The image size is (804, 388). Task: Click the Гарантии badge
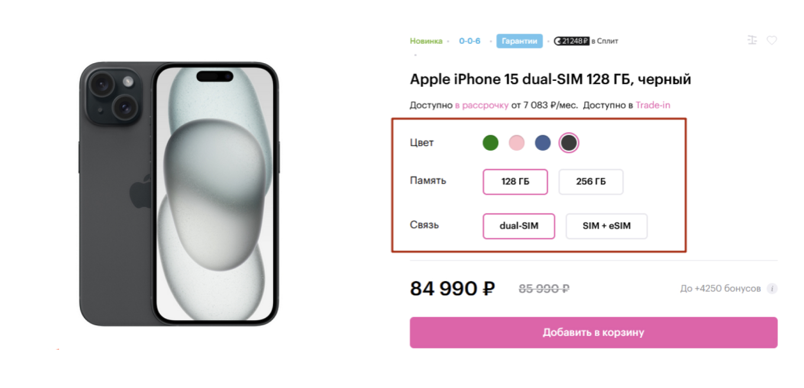click(x=519, y=41)
